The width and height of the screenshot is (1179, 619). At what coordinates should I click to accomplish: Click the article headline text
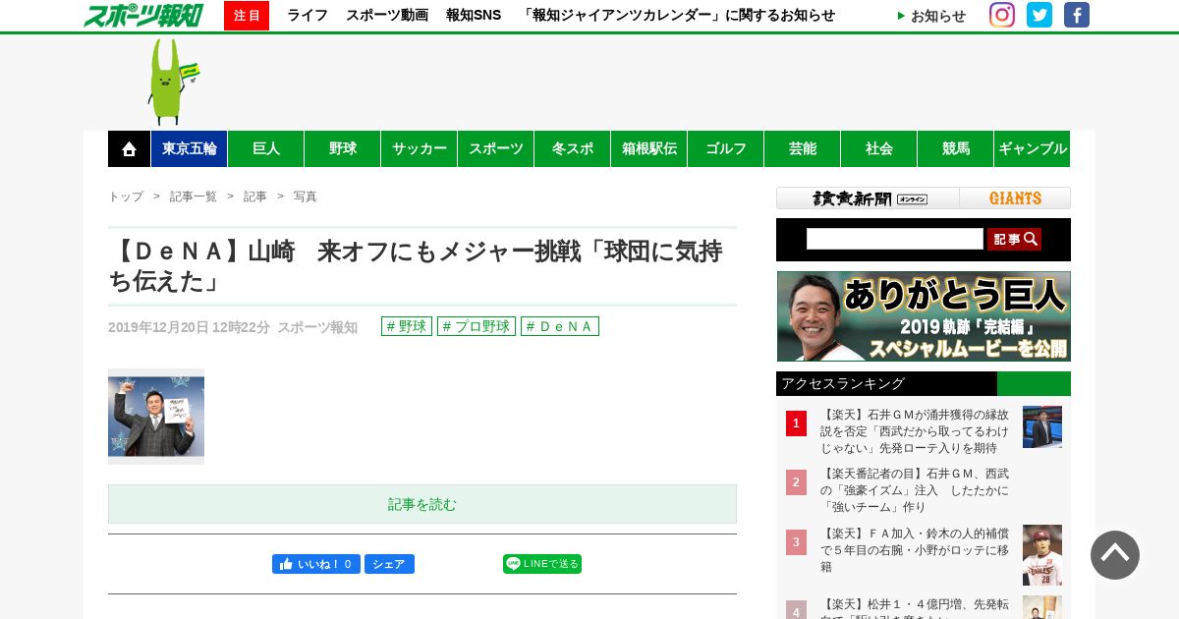pos(416,266)
